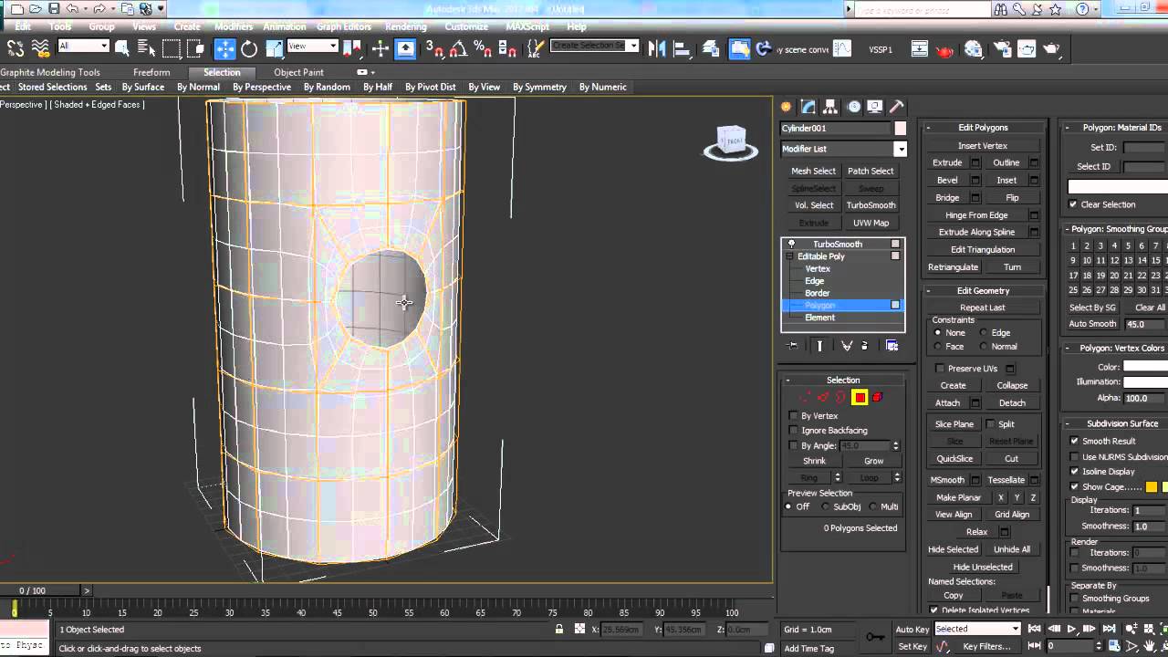Image resolution: width=1168 pixels, height=657 pixels.
Task: Select the Element sub-object level cube icon
Action: coord(878,397)
